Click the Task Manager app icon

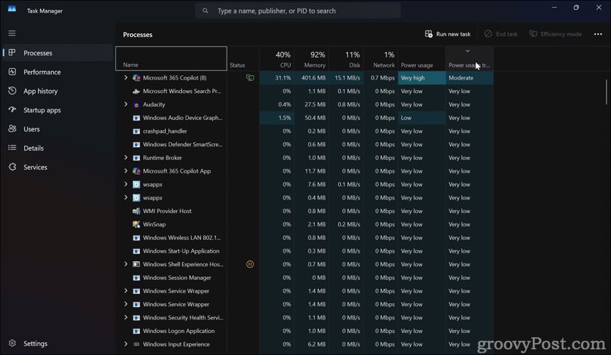pyautogui.click(x=12, y=9)
